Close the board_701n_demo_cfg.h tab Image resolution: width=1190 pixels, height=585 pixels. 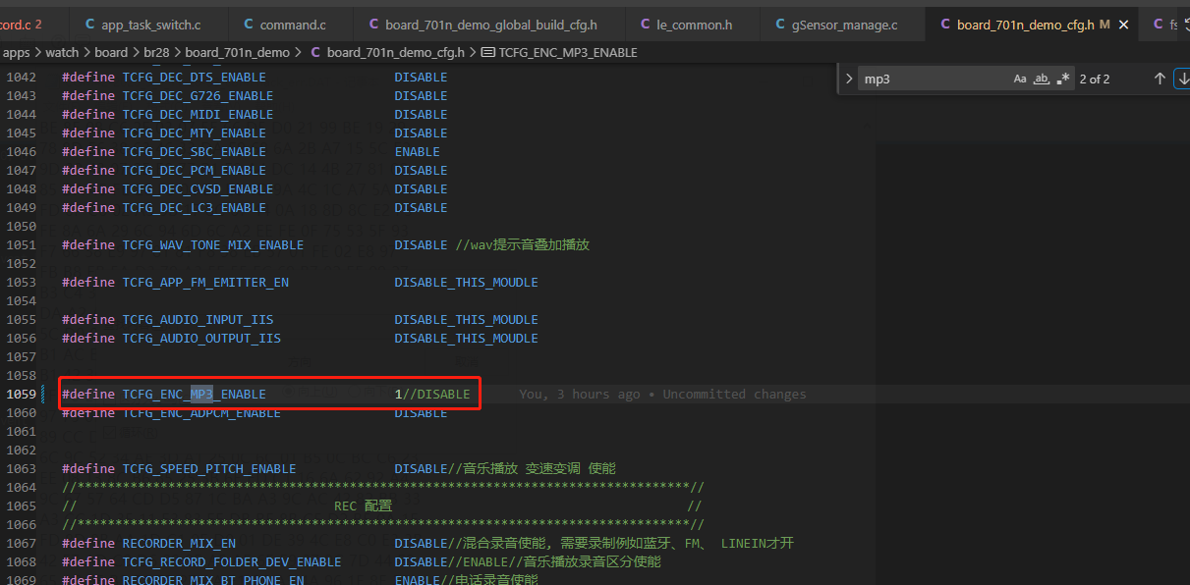(x=1123, y=25)
